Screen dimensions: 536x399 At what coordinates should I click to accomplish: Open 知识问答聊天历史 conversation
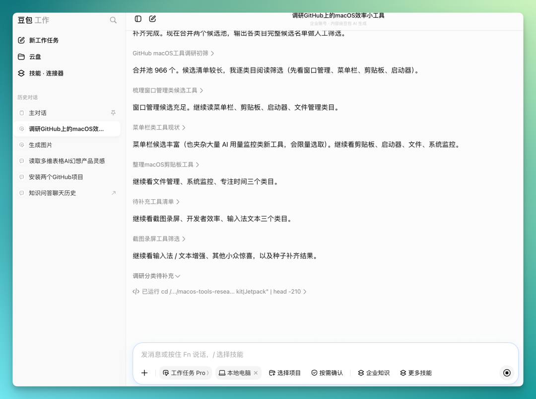tap(67, 193)
